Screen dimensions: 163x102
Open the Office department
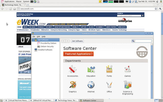click(109, 87)
